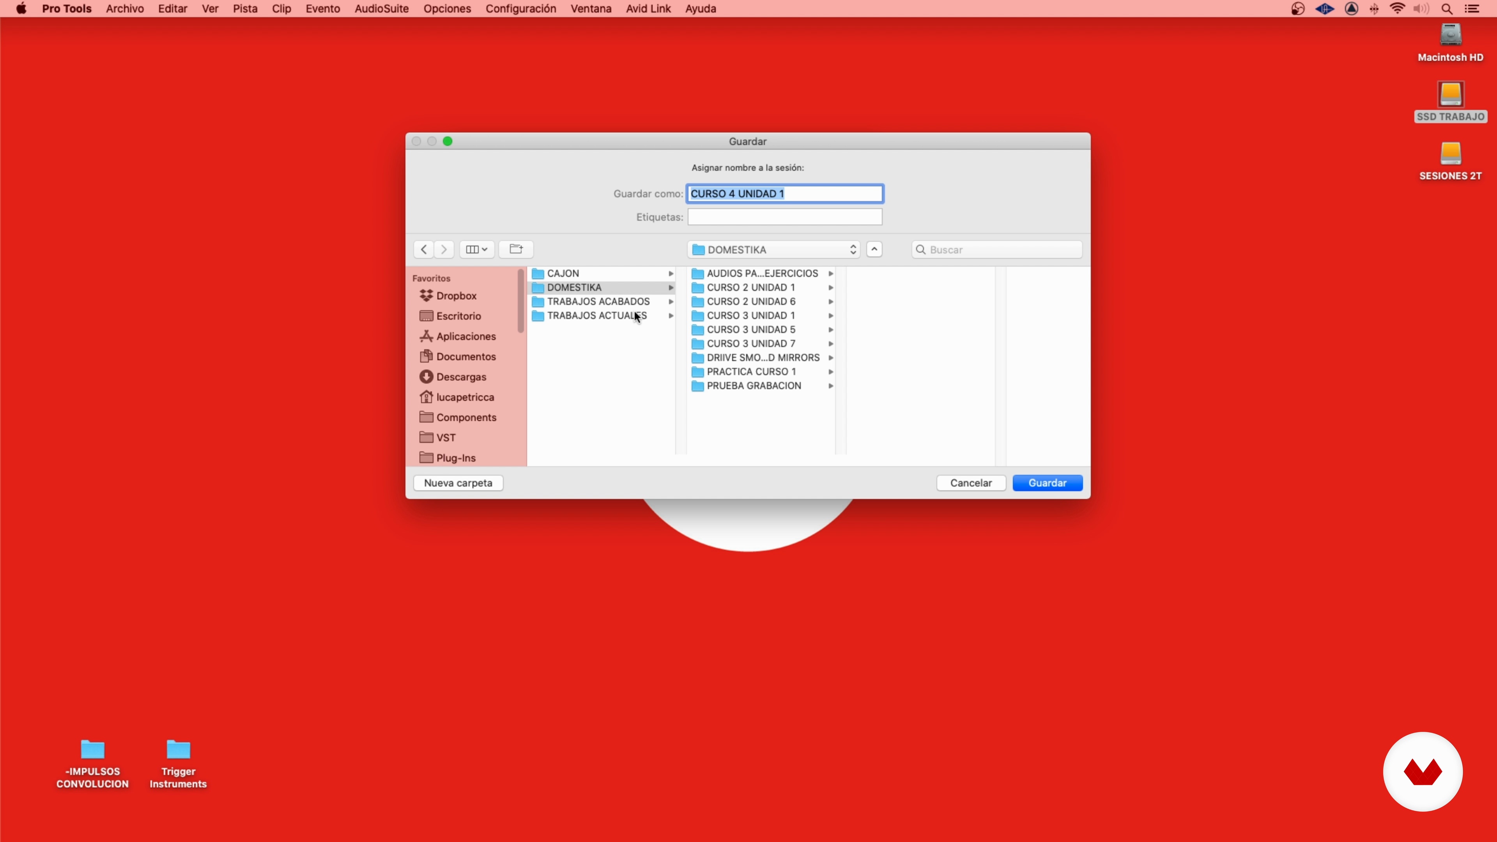
Task: Open Spotlight search in the menu bar
Action: coord(1447,9)
